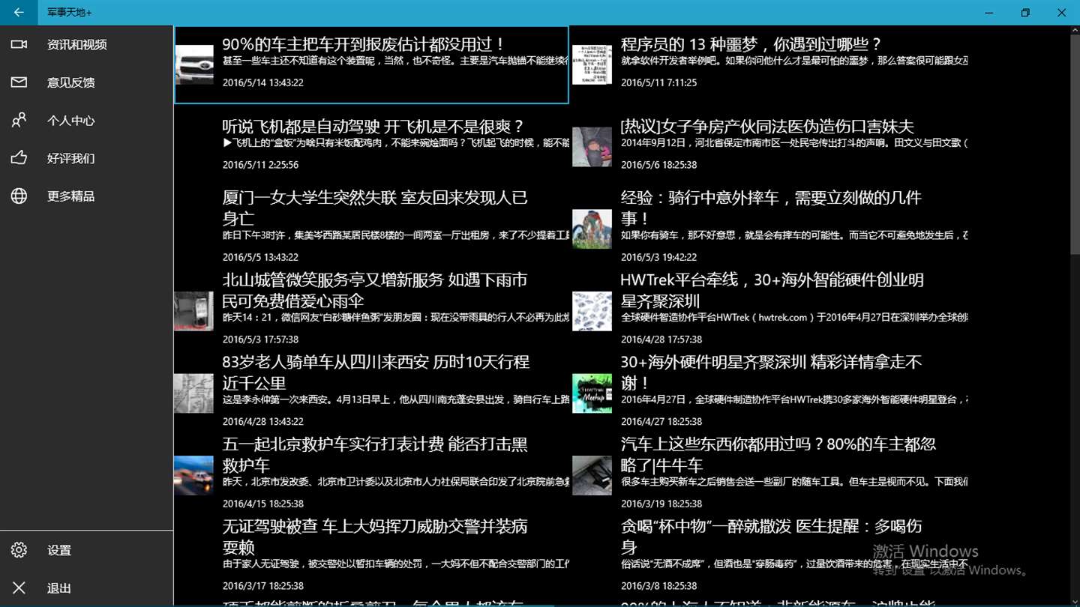The height and width of the screenshot is (607, 1080).
Task: Open 更多精品 in the sidebar
Action: pos(86,196)
